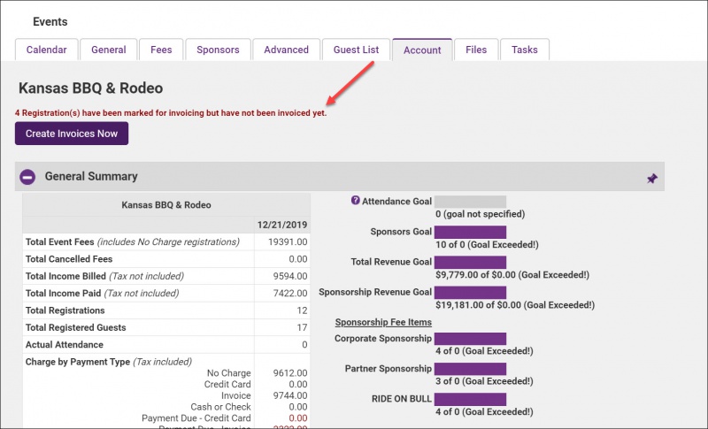Click the Sponsorship Fee Items heading
This screenshot has width=708, height=429.
click(x=383, y=322)
